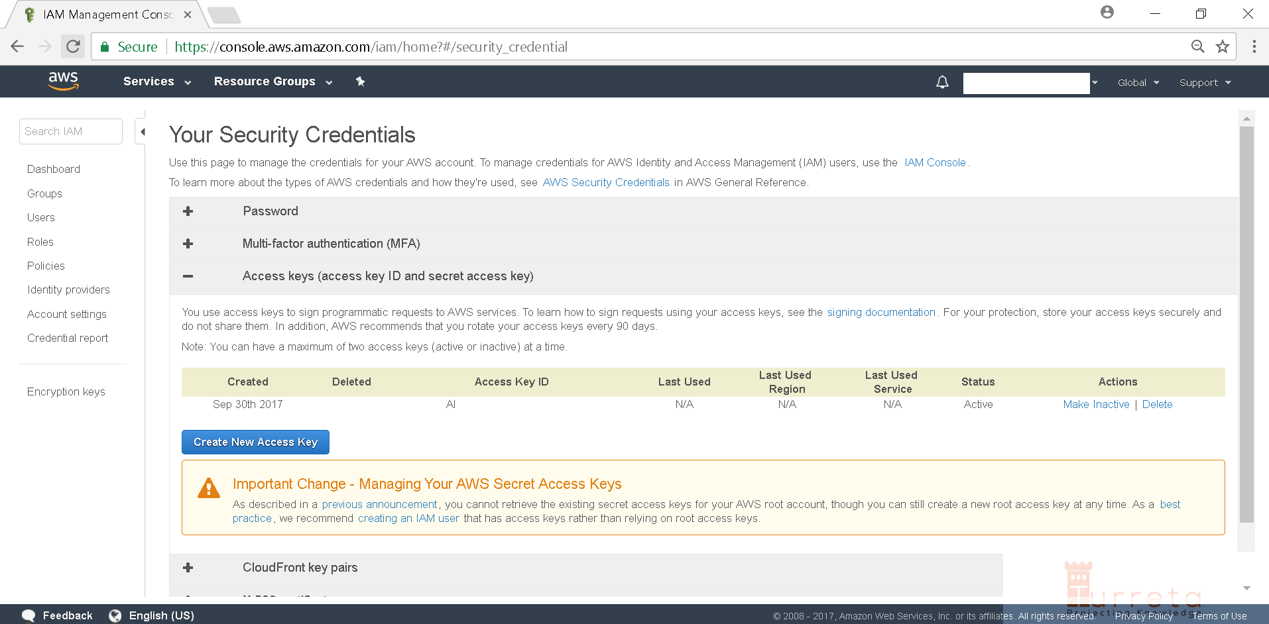Click the globe language icon
Image resolution: width=1269 pixels, height=624 pixels.
click(x=115, y=615)
